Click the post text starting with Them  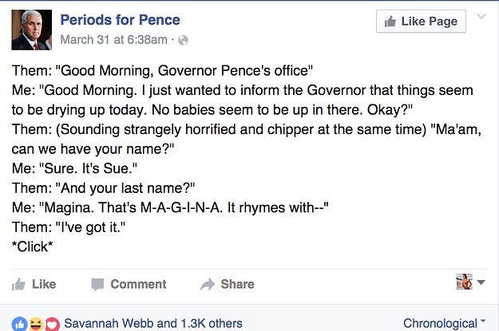(247, 159)
